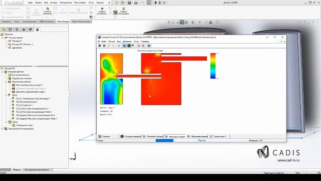Open the 'Файл' menu in main window
This screenshot has height=181, width=321.
click(x=30, y=3)
